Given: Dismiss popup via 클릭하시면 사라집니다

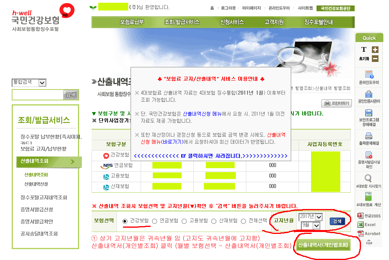Looking at the screenshot, I should pyautogui.click(x=210, y=156).
